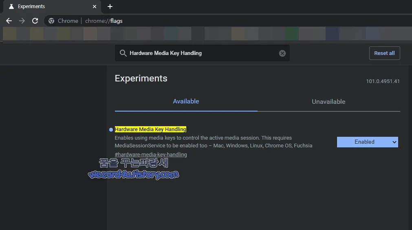
Task: Click the flag description starting "Enables using media keys"
Action: (214, 142)
